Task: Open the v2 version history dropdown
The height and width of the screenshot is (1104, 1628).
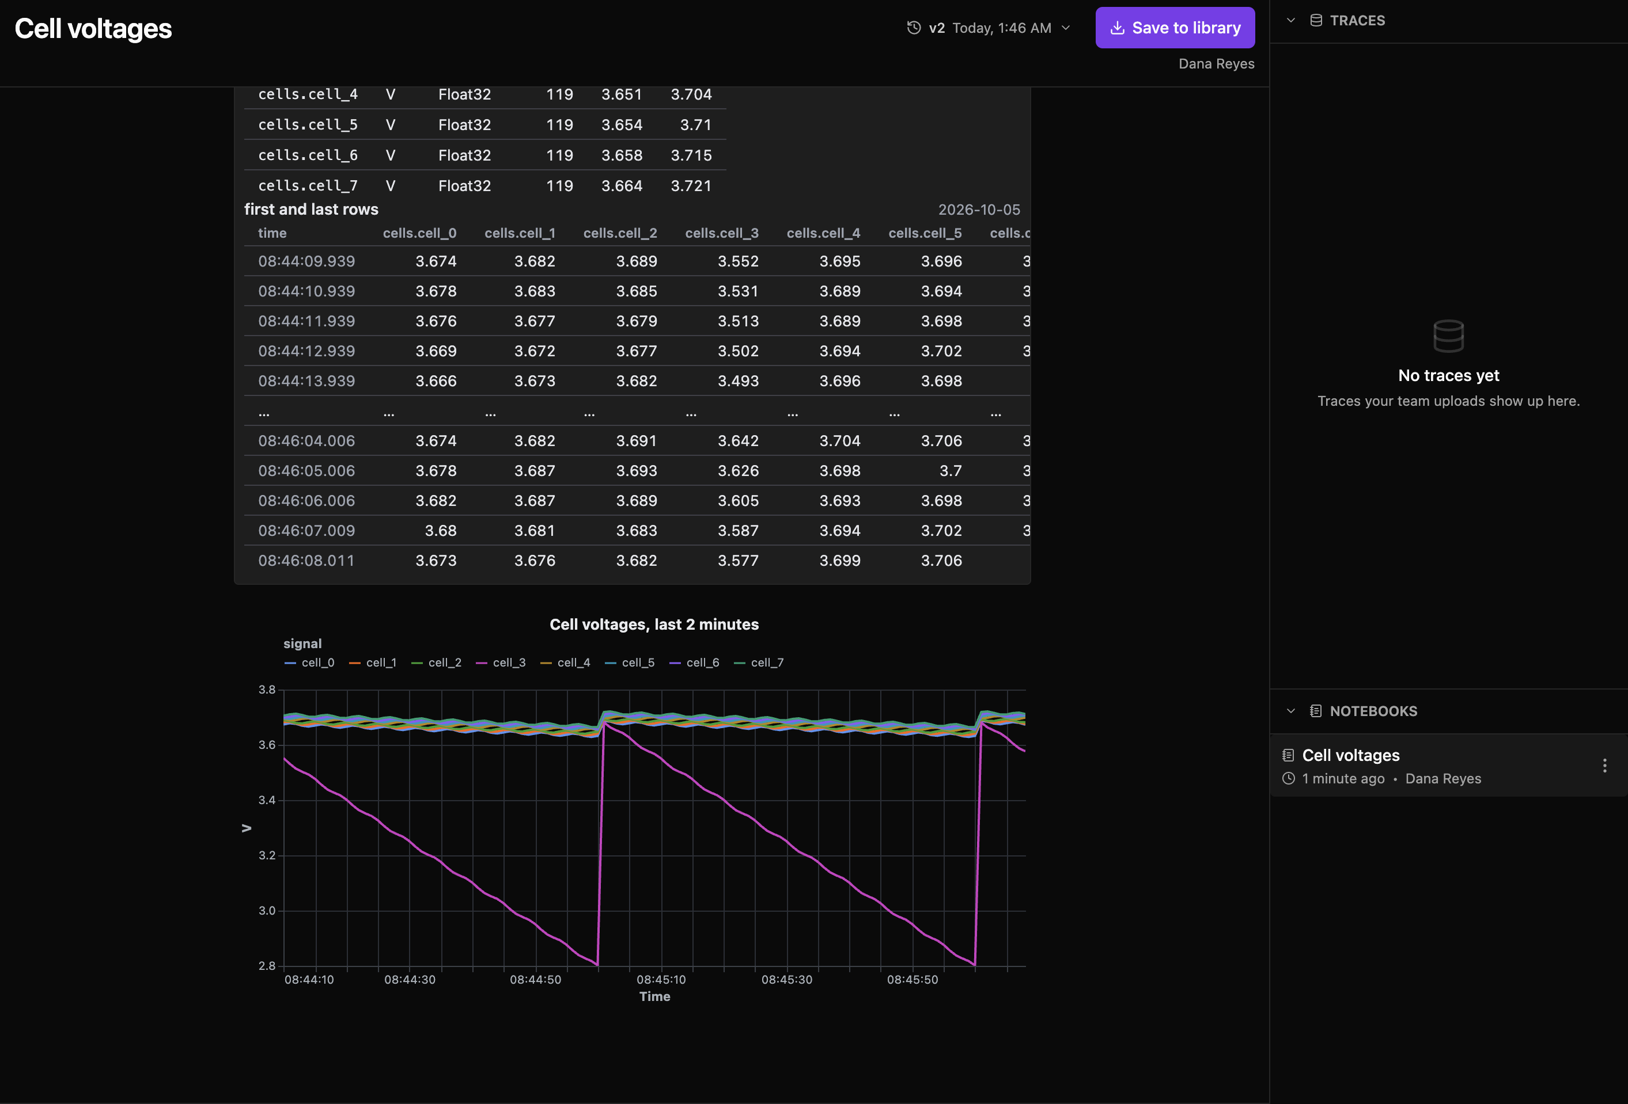Action: tap(989, 28)
